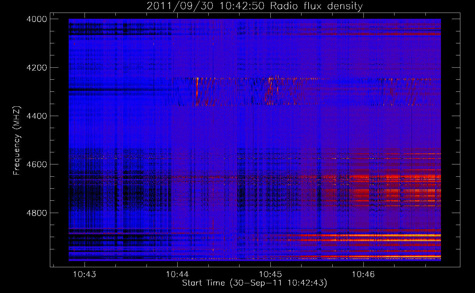Click the 4600 frequency tick label
This screenshot has width=475, height=293.
coord(37,164)
